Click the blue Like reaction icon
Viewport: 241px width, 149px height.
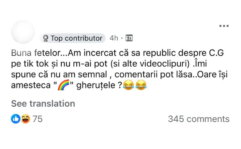pos(15,119)
